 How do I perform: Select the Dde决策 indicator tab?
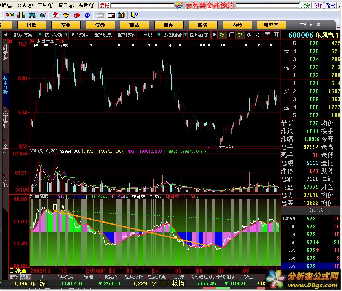(65, 277)
